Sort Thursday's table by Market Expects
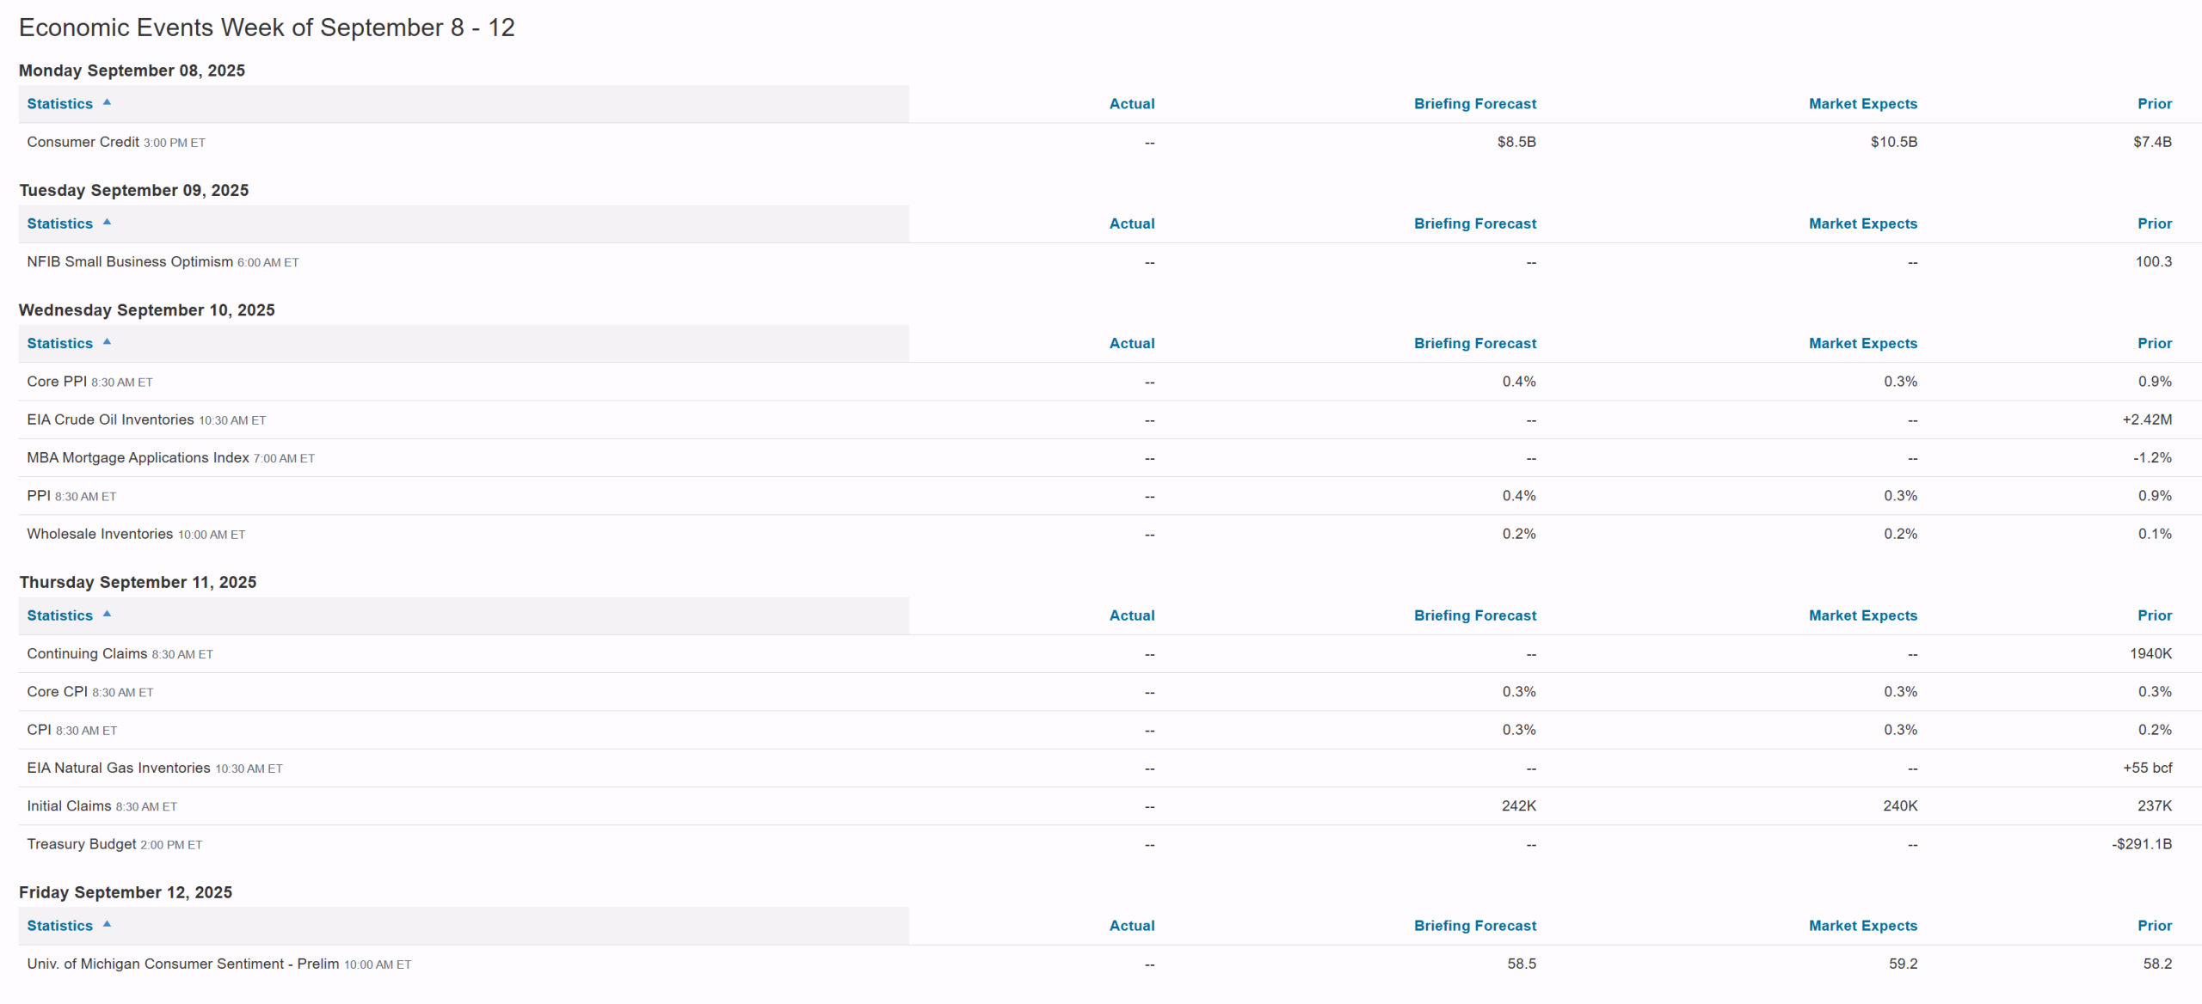Viewport: 2202px width, 1004px height. pyautogui.click(x=1862, y=615)
